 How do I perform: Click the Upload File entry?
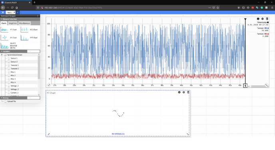[12, 102]
